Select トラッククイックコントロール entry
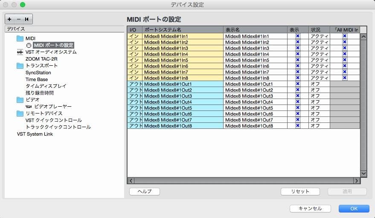Screen dimensions: 375x218 click(58, 127)
